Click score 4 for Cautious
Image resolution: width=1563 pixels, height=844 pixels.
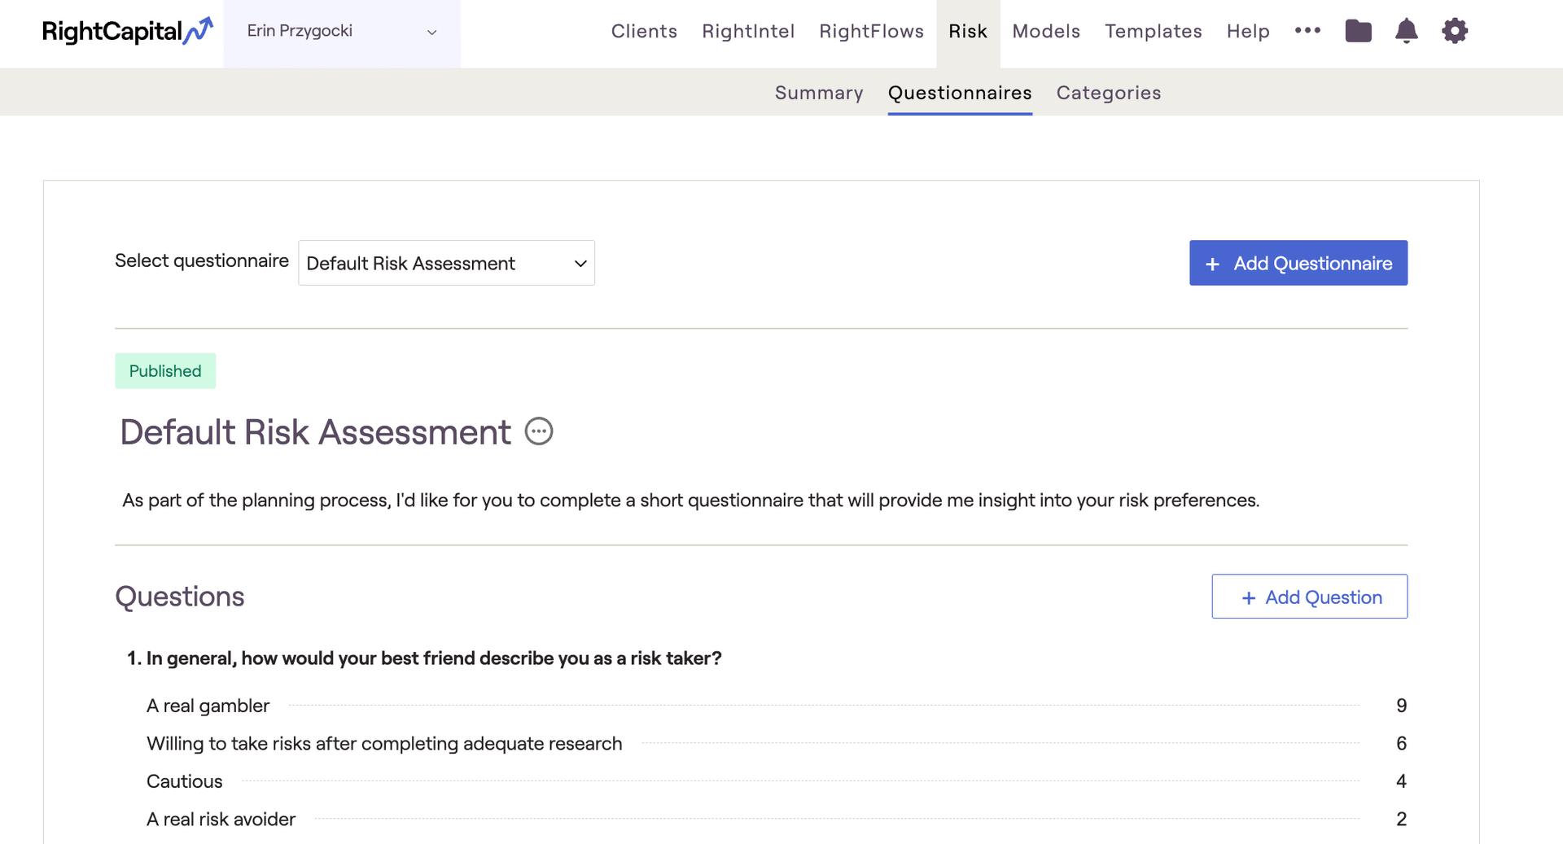click(1401, 781)
